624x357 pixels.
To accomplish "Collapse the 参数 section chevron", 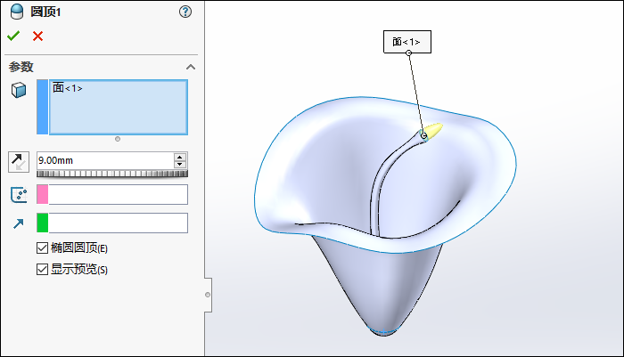I will 191,67.
